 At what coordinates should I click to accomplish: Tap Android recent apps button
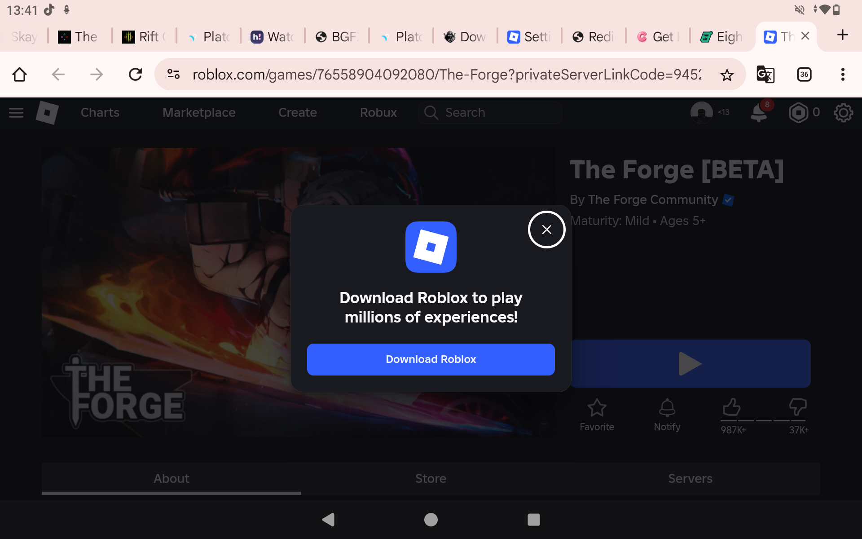tap(533, 520)
